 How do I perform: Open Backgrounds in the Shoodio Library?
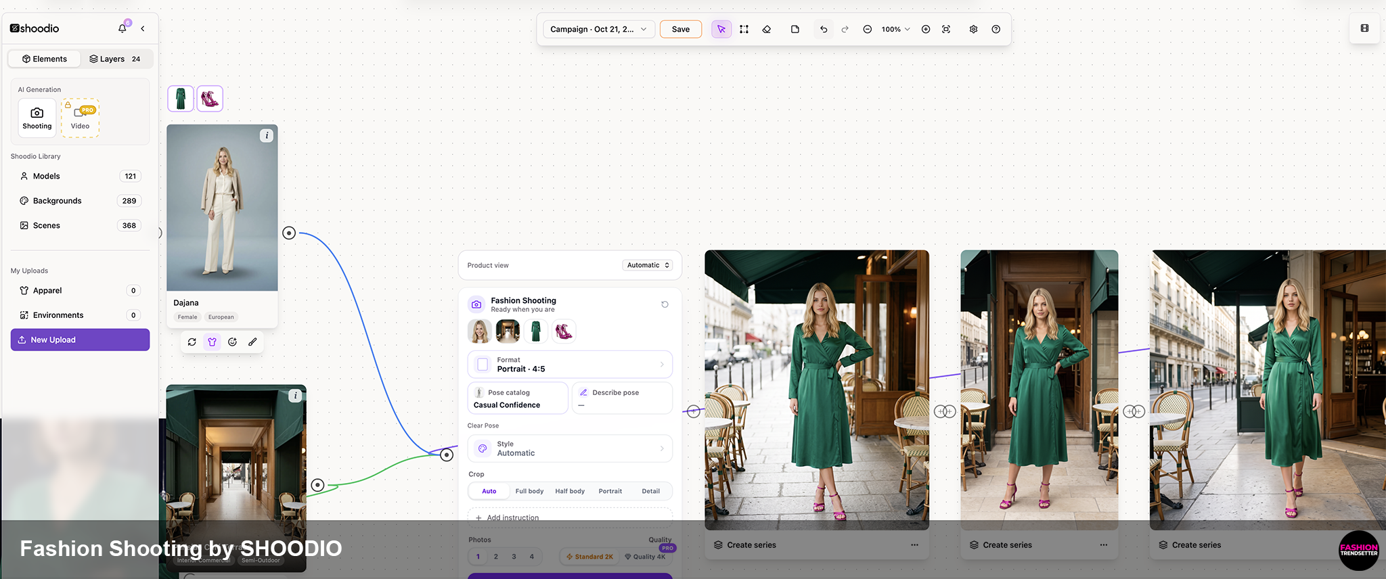[x=80, y=201]
